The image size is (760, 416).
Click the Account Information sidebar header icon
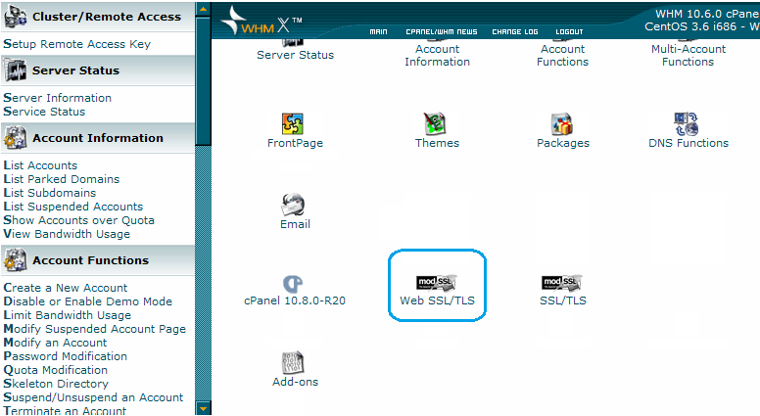click(x=15, y=138)
